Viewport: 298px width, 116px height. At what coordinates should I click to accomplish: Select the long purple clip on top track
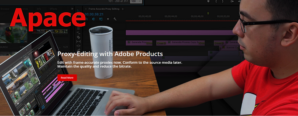pos(180,33)
